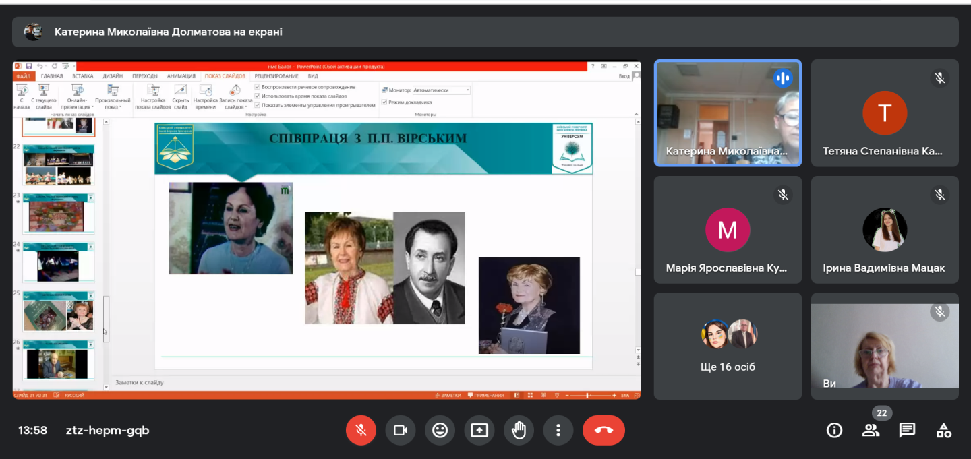Open the АНИМАЦИЯ ribbon tab
Screen dimensions: 971x459
point(181,76)
